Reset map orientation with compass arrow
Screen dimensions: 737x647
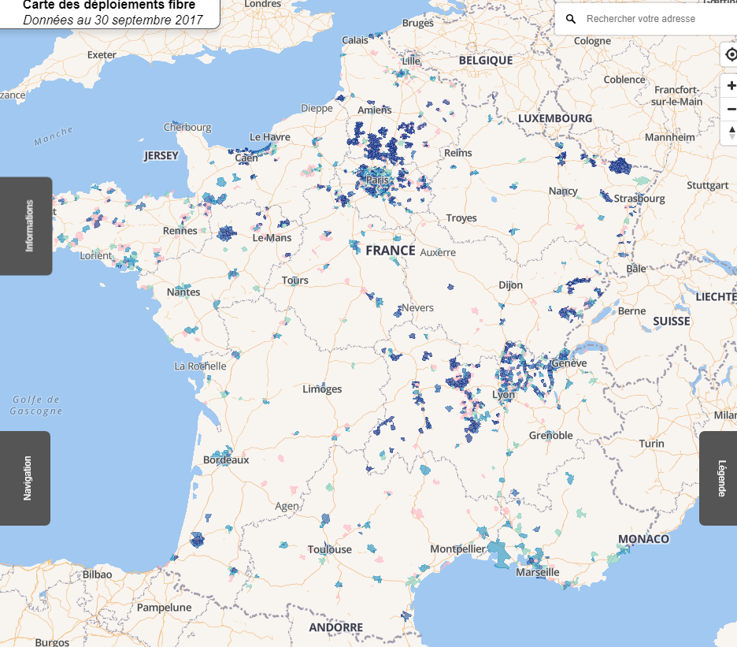[x=731, y=132]
